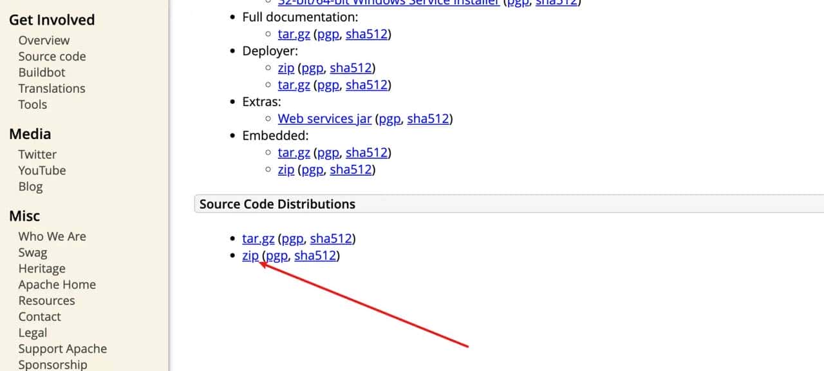Select the 'Extras:' list label

[x=262, y=102]
